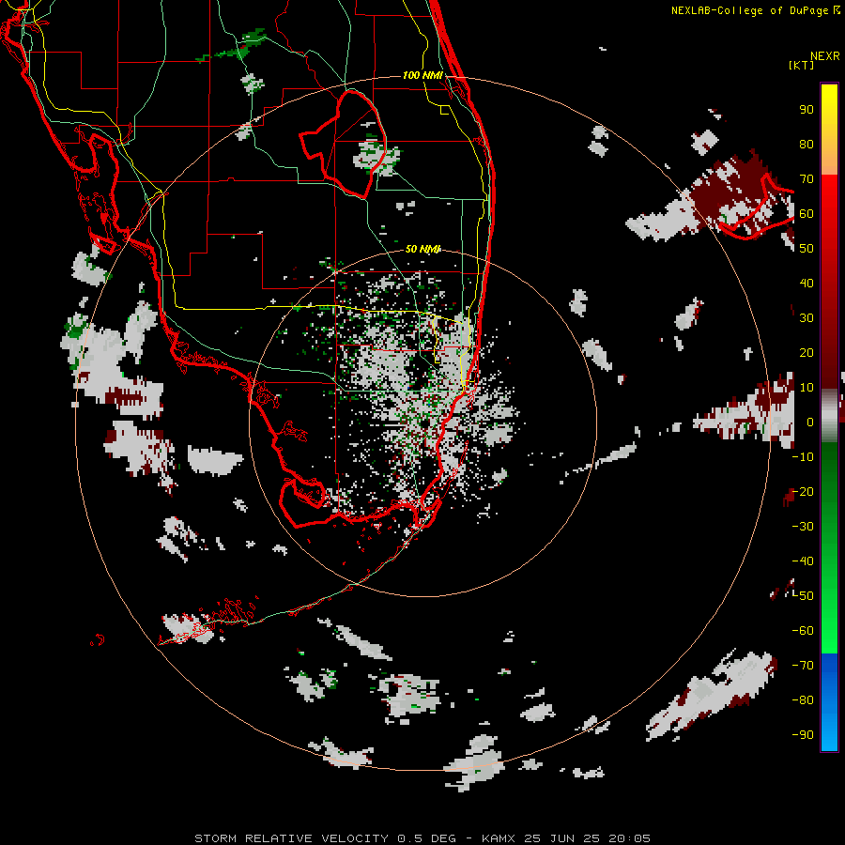Click the -50 value on velocity scale
This screenshot has width=845, height=845.
point(803,596)
